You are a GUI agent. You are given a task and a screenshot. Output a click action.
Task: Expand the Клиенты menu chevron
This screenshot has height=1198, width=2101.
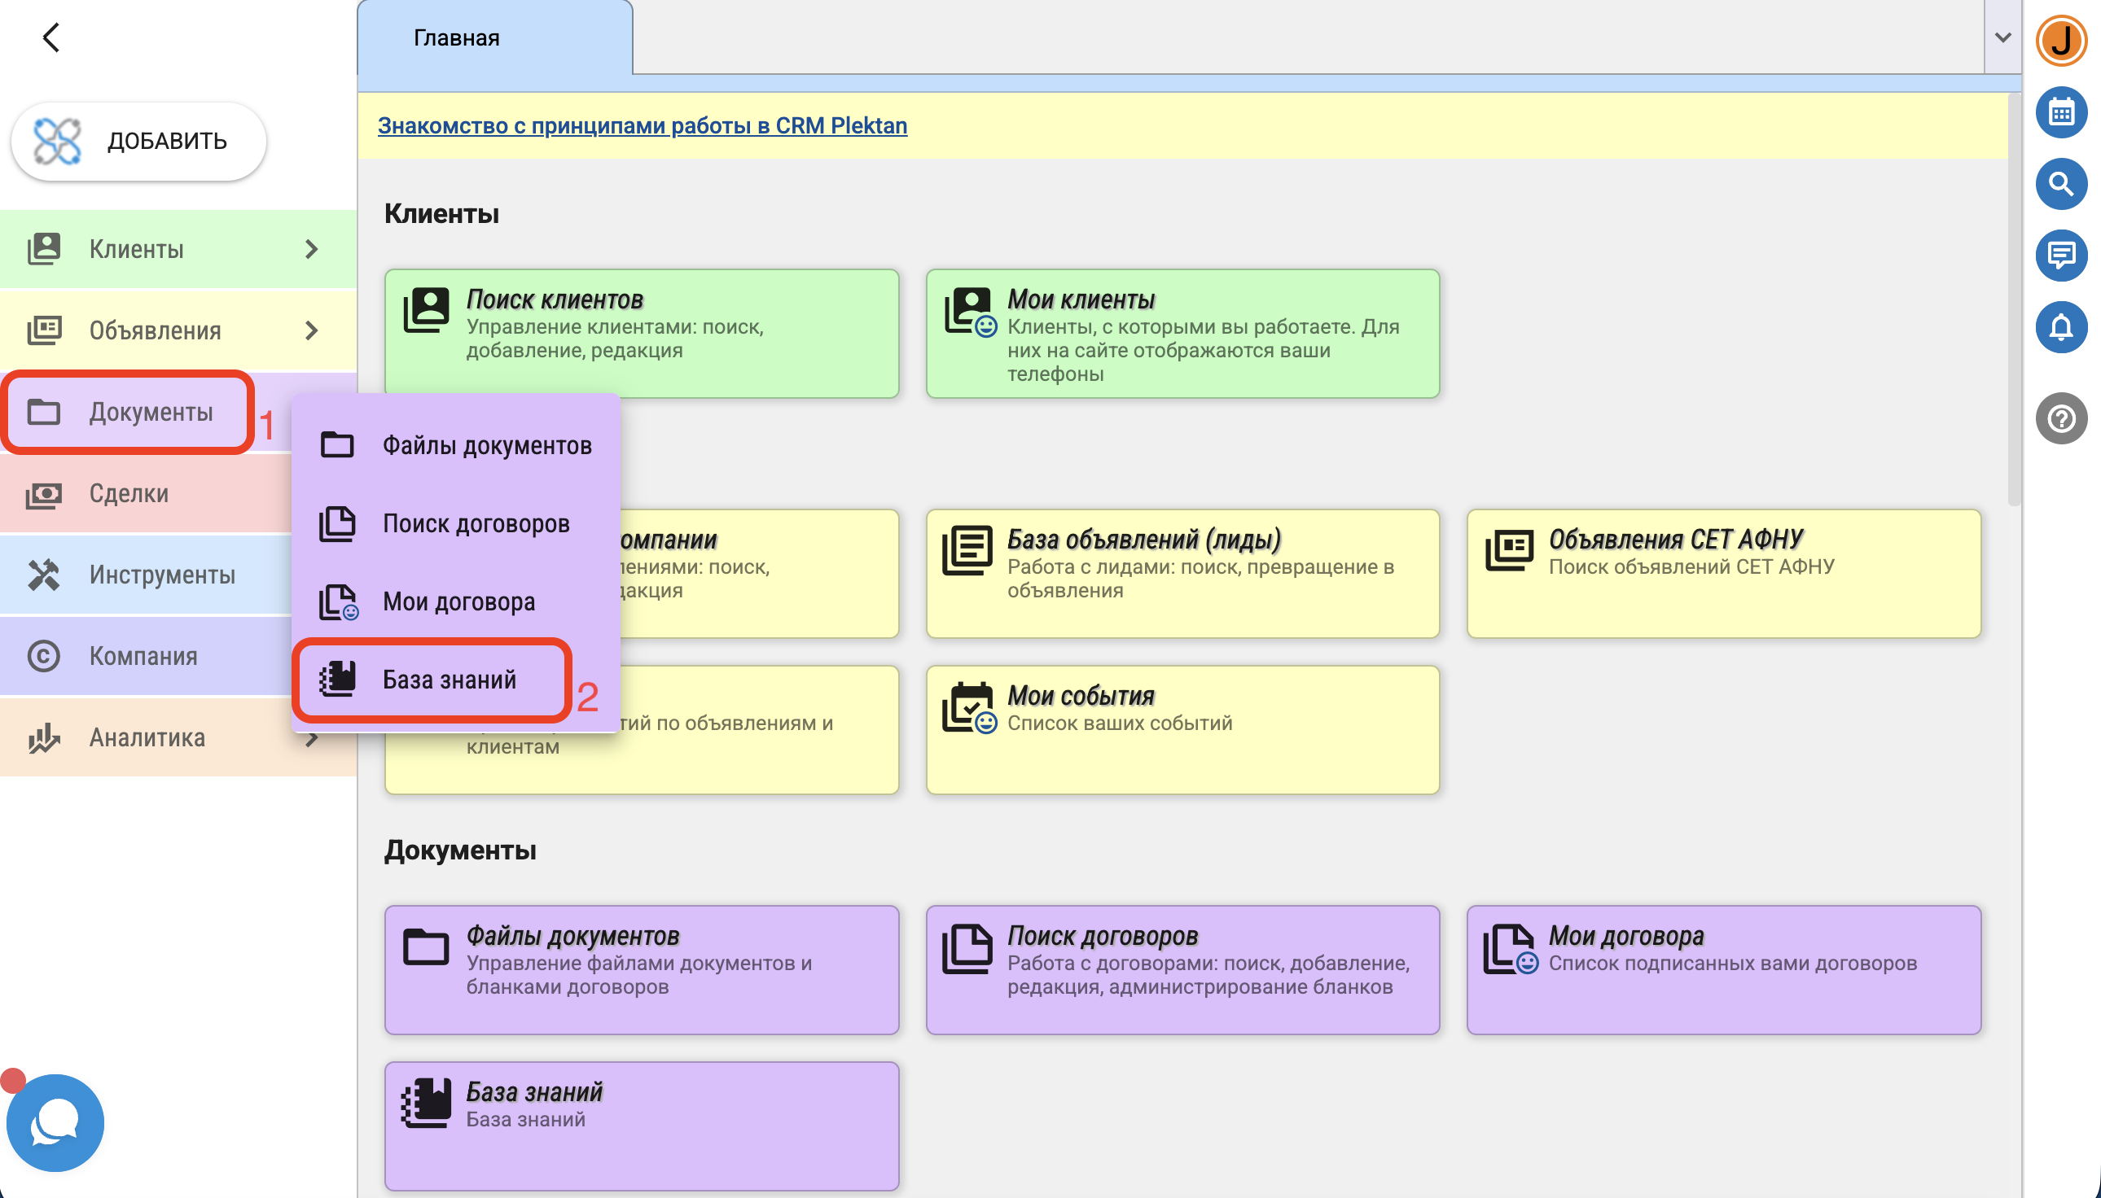(x=311, y=249)
